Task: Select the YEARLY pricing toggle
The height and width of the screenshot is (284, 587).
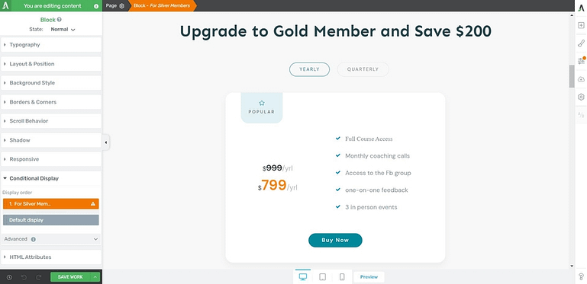Action: click(x=309, y=69)
